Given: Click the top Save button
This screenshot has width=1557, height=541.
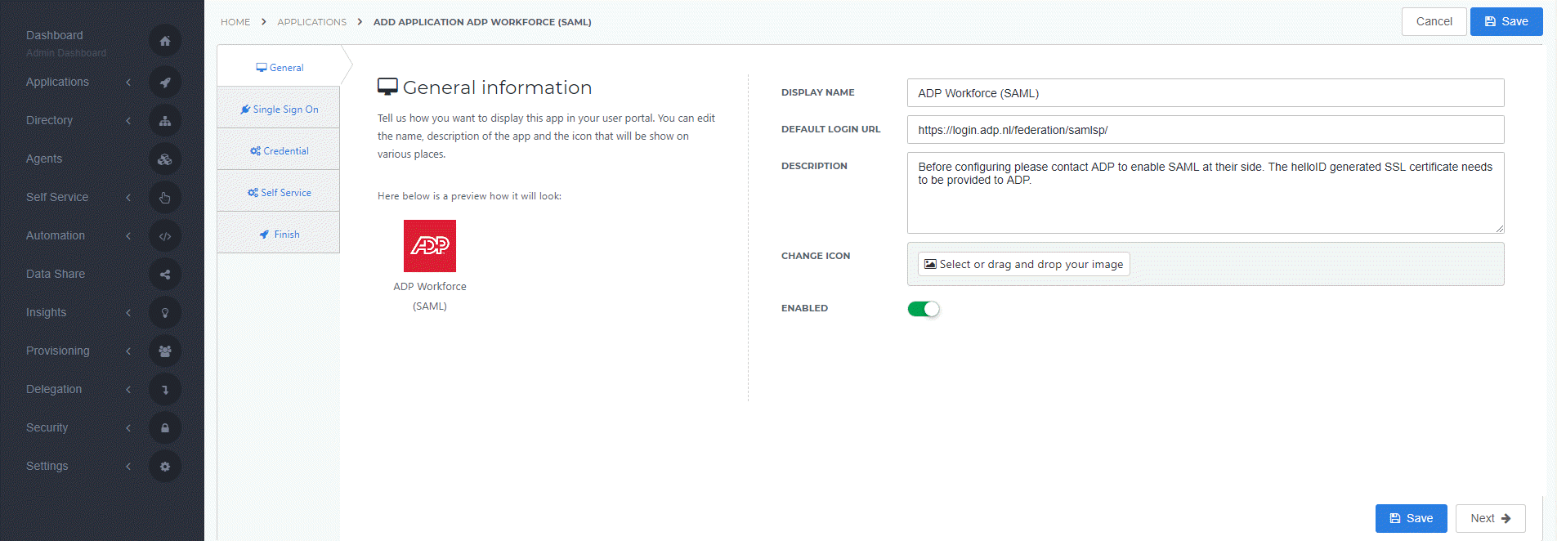Looking at the screenshot, I should [x=1506, y=21].
